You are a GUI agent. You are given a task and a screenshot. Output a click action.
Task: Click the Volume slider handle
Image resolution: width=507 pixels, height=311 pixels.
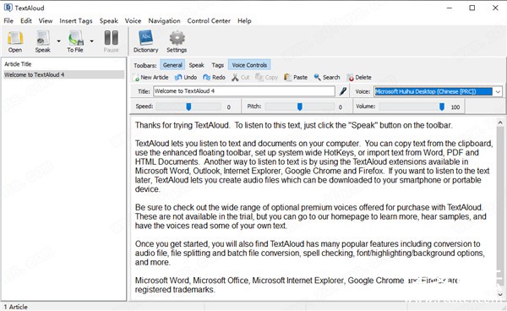click(442, 106)
